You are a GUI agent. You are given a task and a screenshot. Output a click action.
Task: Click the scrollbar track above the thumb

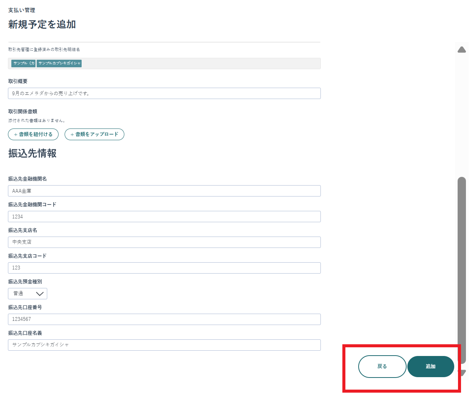(x=461, y=113)
